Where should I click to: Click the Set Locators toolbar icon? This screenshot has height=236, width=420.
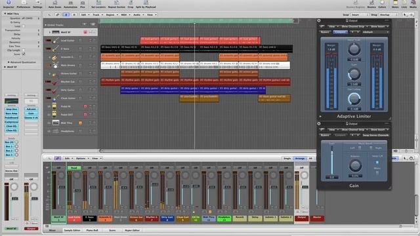coord(98,4)
